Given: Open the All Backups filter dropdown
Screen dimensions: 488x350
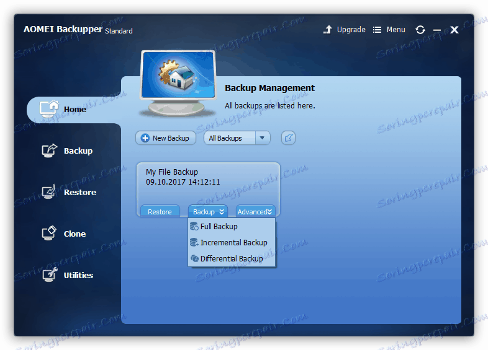Looking at the screenshot, I should (x=237, y=138).
